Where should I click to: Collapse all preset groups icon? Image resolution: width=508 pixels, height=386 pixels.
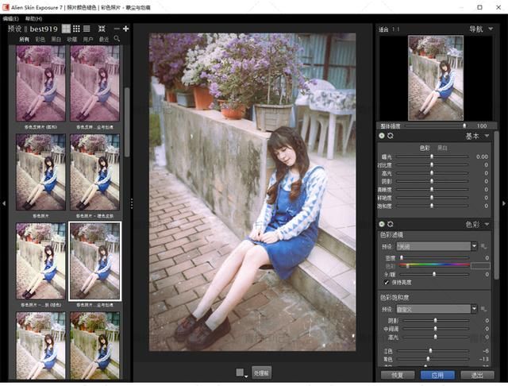pos(102,29)
